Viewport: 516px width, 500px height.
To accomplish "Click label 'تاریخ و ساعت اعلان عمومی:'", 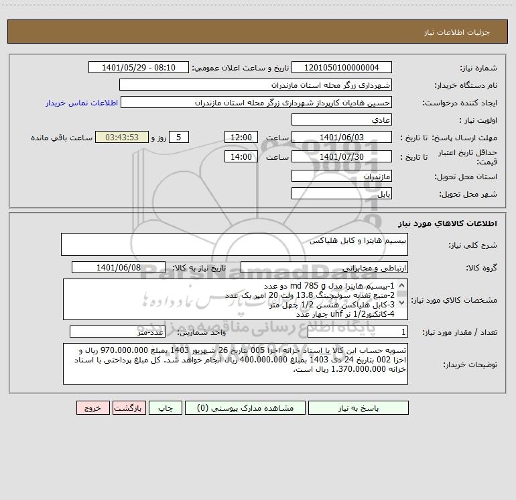I will coord(240,68).
